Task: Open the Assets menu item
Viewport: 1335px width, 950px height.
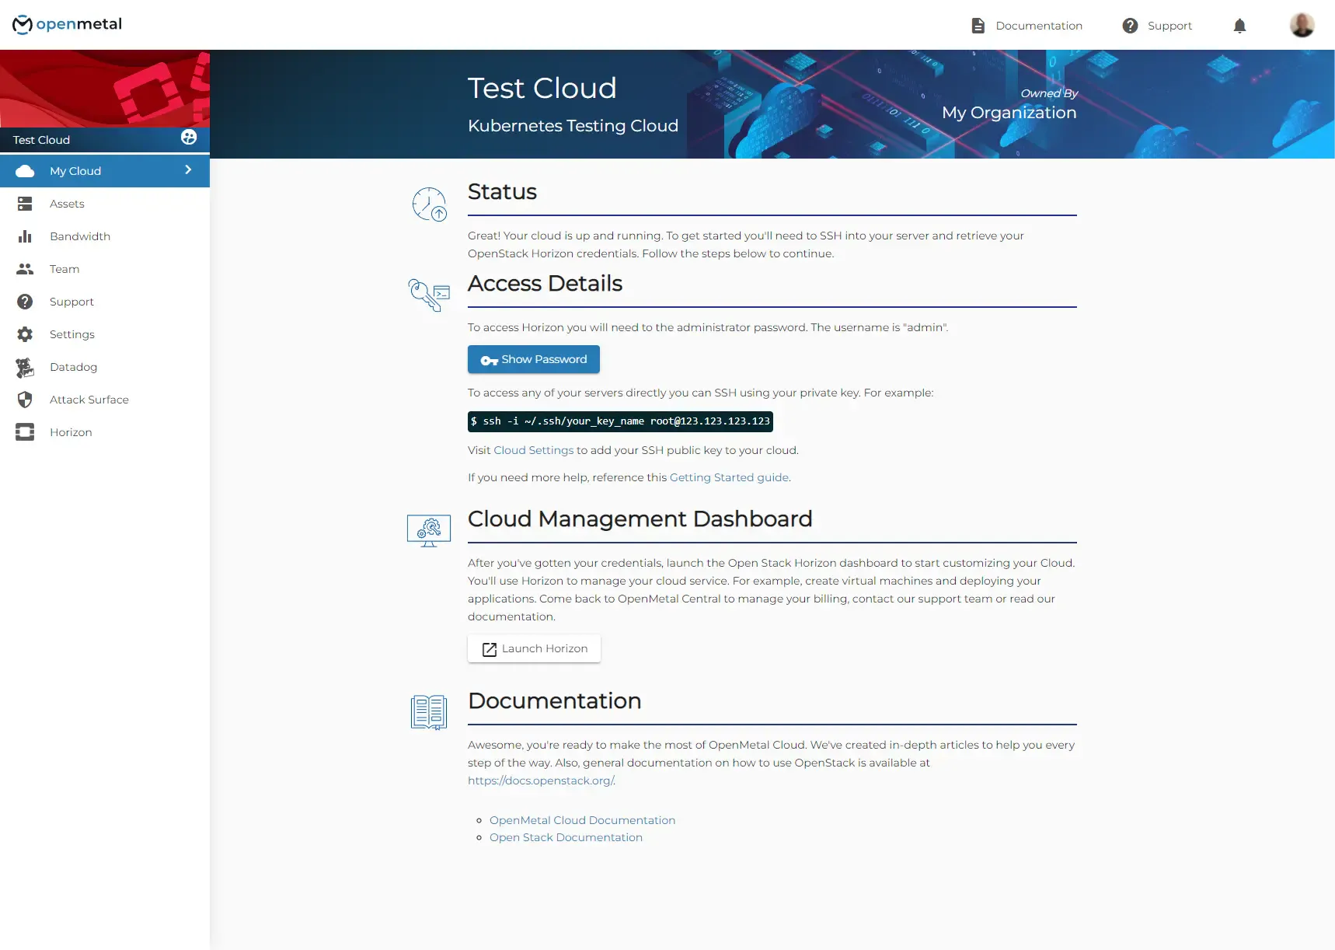Action: click(x=105, y=204)
